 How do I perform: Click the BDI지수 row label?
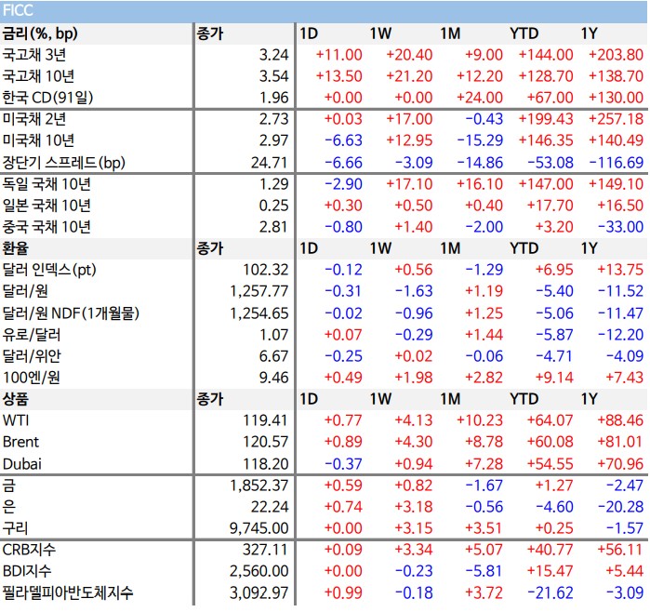pyautogui.click(x=27, y=571)
